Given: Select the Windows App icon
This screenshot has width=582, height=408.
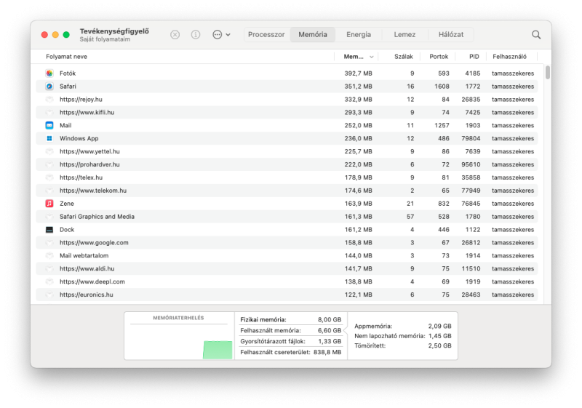Looking at the screenshot, I should (49, 138).
